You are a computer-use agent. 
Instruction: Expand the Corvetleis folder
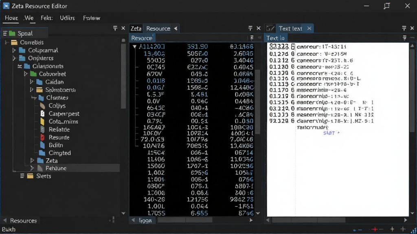coord(7,42)
